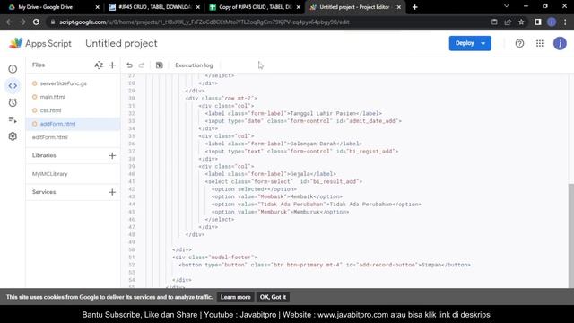Sort files alphabetically with AZ icon
Image resolution: width=574 pixels, height=323 pixels.
click(x=99, y=65)
